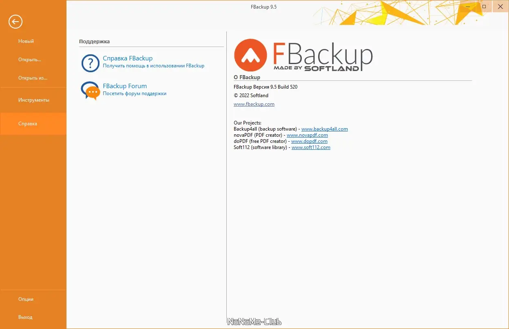The height and width of the screenshot is (329, 509).
Task: Maximize the FBackup window
Action: (484, 7)
